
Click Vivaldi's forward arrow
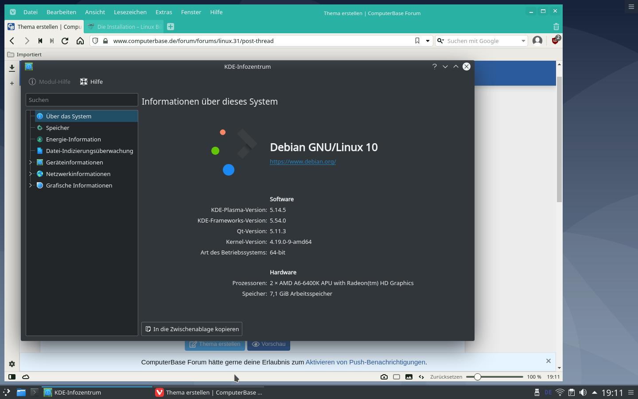click(x=27, y=41)
